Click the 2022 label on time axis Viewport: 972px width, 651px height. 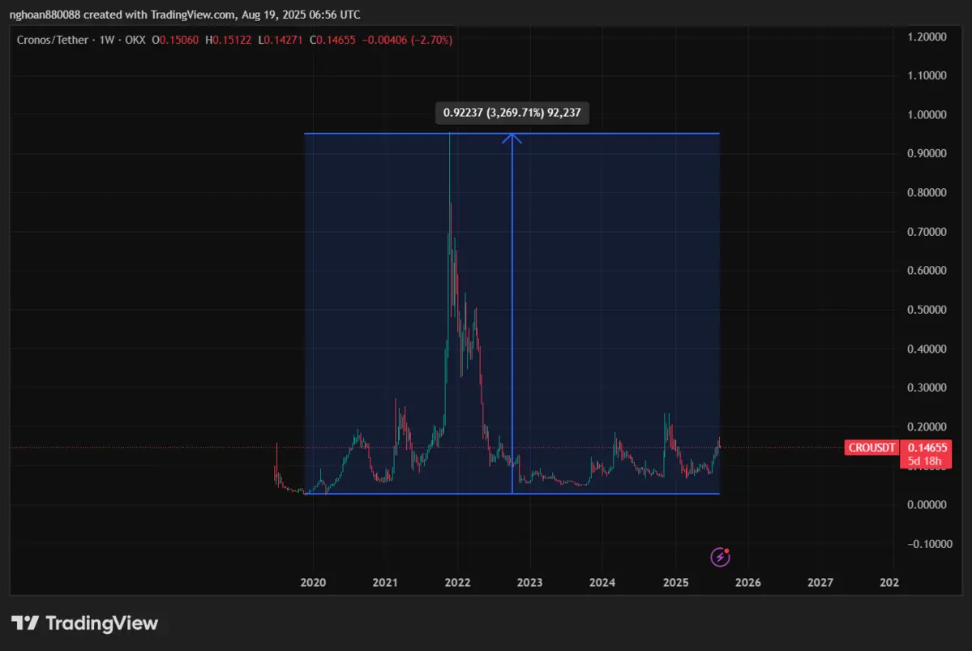click(457, 582)
